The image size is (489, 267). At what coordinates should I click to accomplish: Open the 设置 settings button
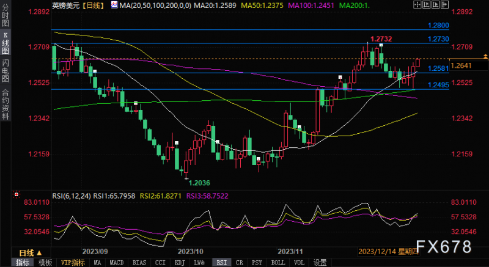click(320, 263)
